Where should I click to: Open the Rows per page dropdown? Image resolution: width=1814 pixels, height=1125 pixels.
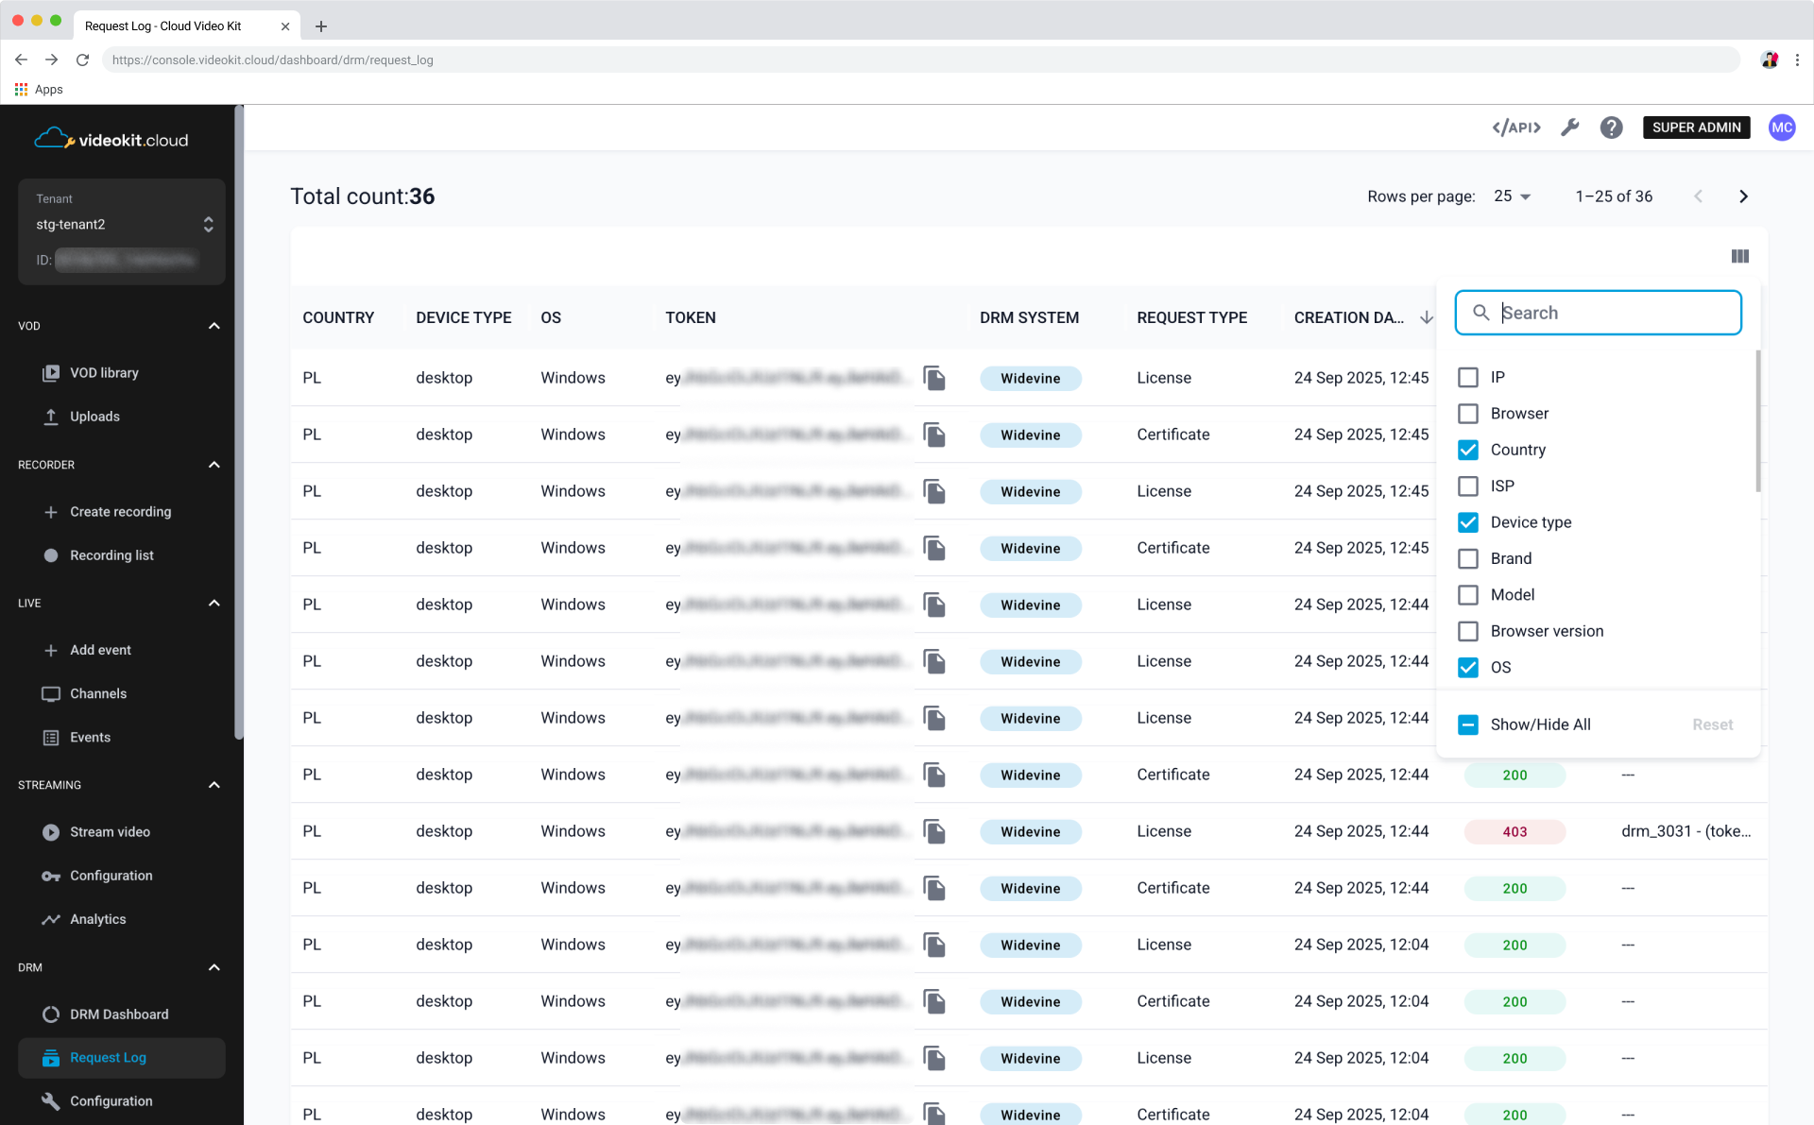(1512, 196)
